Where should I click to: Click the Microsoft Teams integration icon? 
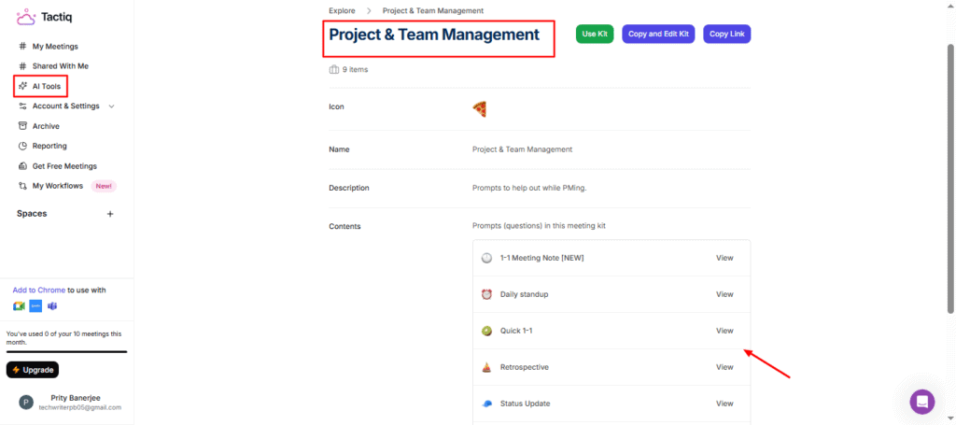tap(52, 306)
